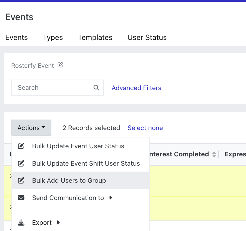Select the Events tab
Image resolution: width=246 pixels, height=231 pixels.
(x=17, y=37)
